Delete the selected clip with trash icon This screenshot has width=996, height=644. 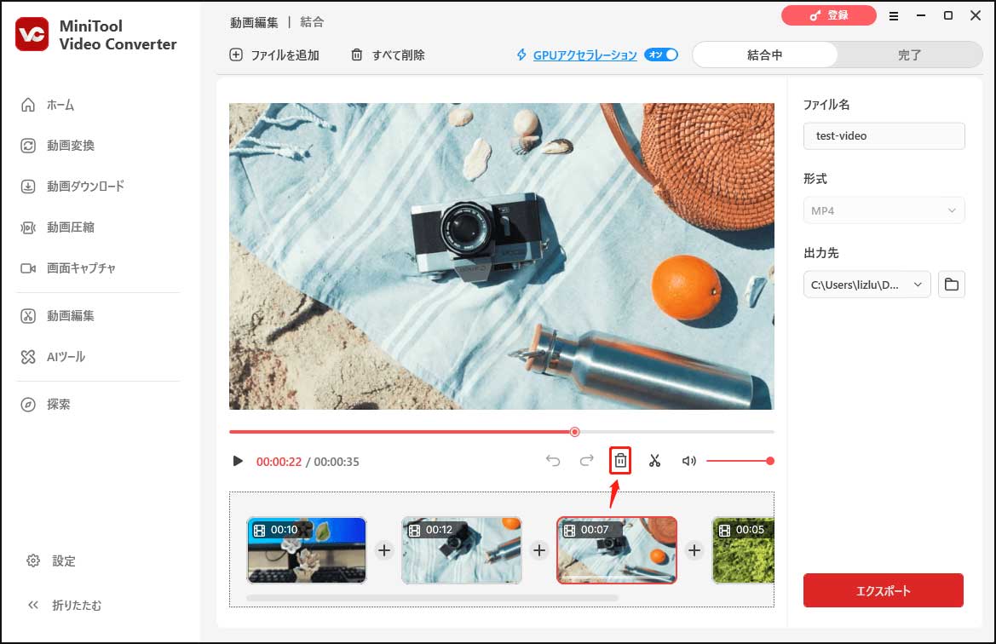(x=620, y=461)
